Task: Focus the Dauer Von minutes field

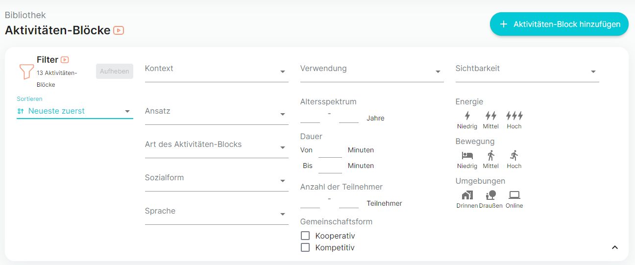Action: (330, 150)
